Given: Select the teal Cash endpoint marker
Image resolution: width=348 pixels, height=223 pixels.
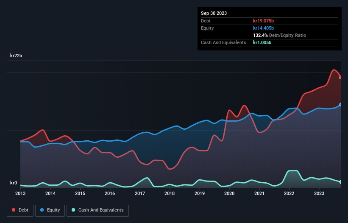Looking at the screenshot, I should click(x=341, y=182).
